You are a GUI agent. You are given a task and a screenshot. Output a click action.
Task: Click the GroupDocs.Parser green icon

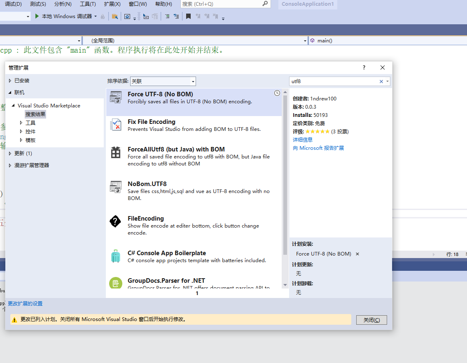click(x=116, y=283)
